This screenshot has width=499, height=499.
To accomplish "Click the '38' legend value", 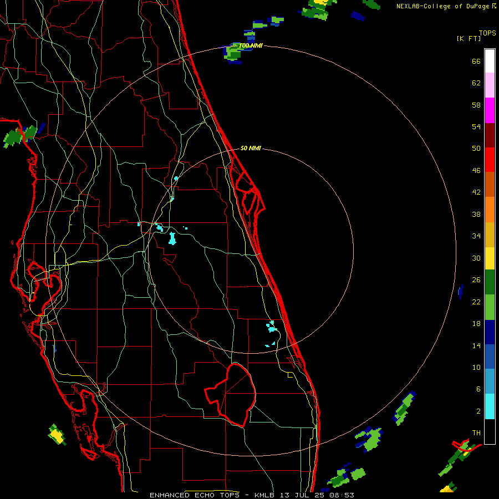I will point(476,214).
